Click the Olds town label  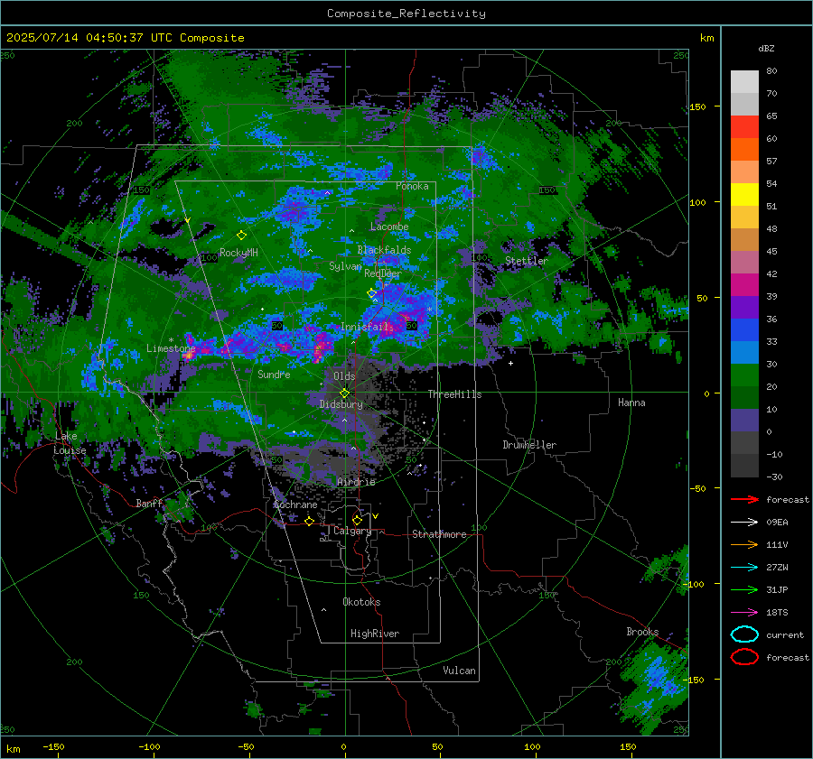pos(344,376)
